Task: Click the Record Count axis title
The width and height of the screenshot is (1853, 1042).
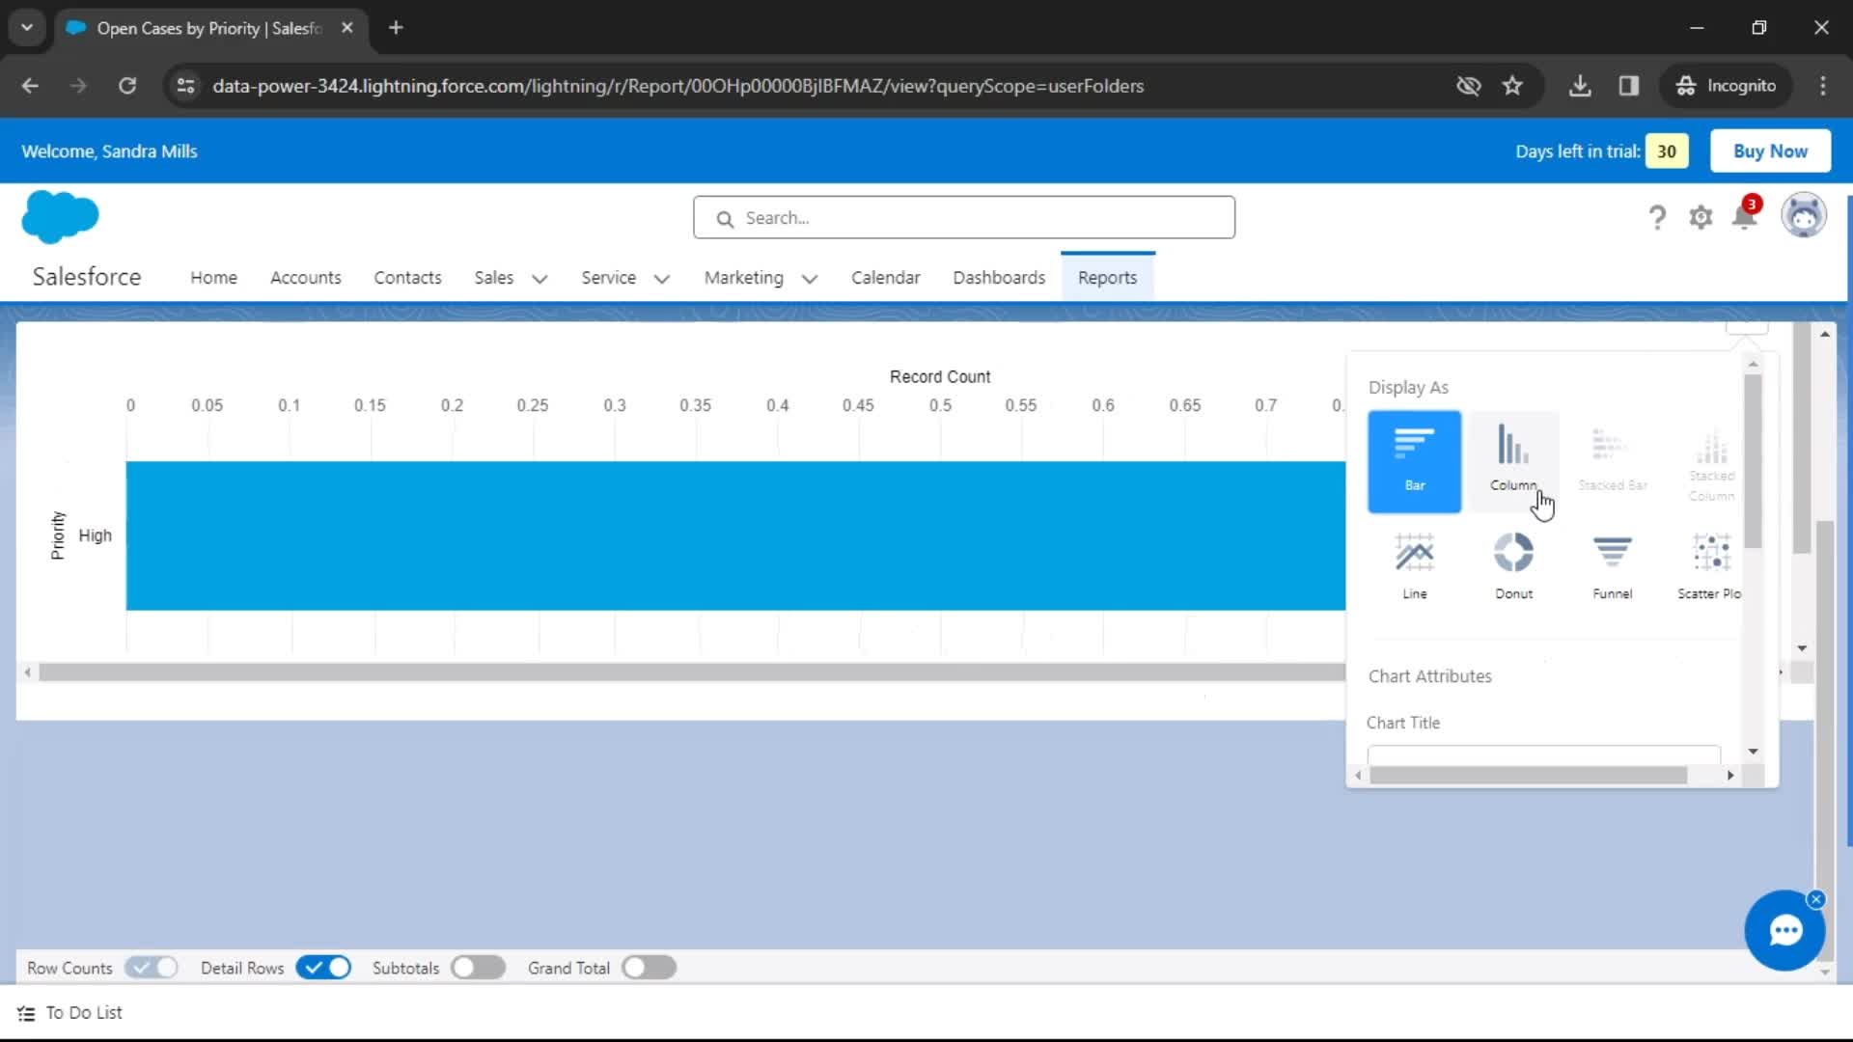Action: [x=940, y=376]
